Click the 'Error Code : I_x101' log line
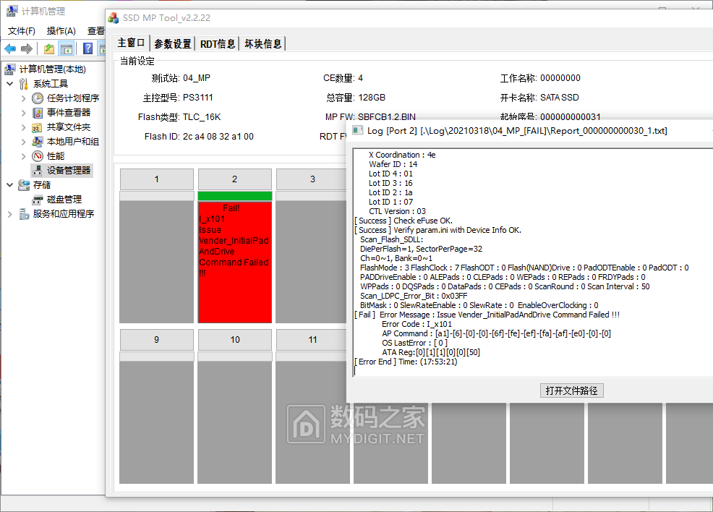This screenshot has height=512, width=713. coord(417,324)
